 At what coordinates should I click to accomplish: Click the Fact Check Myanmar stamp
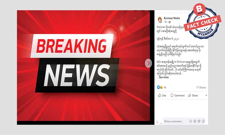(x=203, y=22)
